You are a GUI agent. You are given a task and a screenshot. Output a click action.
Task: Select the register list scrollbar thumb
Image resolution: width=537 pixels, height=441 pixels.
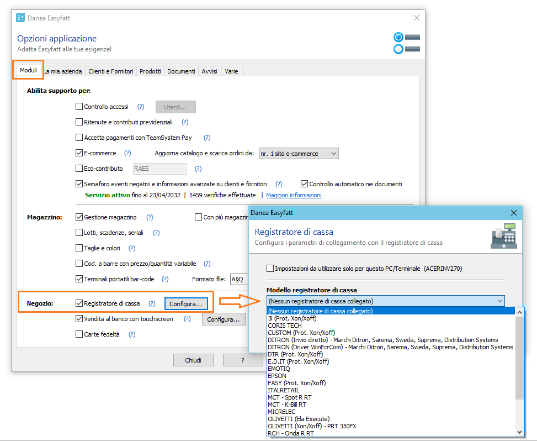tap(519, 358)
